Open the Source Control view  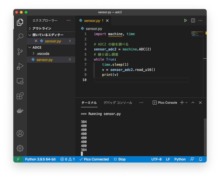[x=20, y=52]
